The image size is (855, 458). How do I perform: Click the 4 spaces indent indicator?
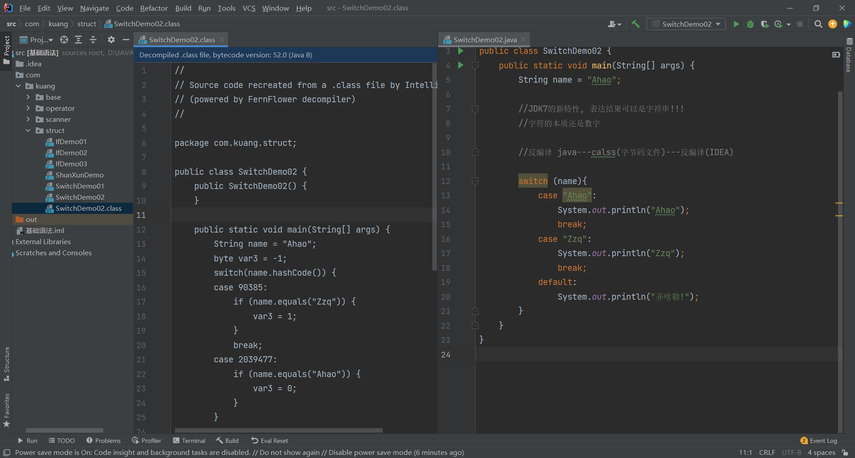(x=821, y=452)
